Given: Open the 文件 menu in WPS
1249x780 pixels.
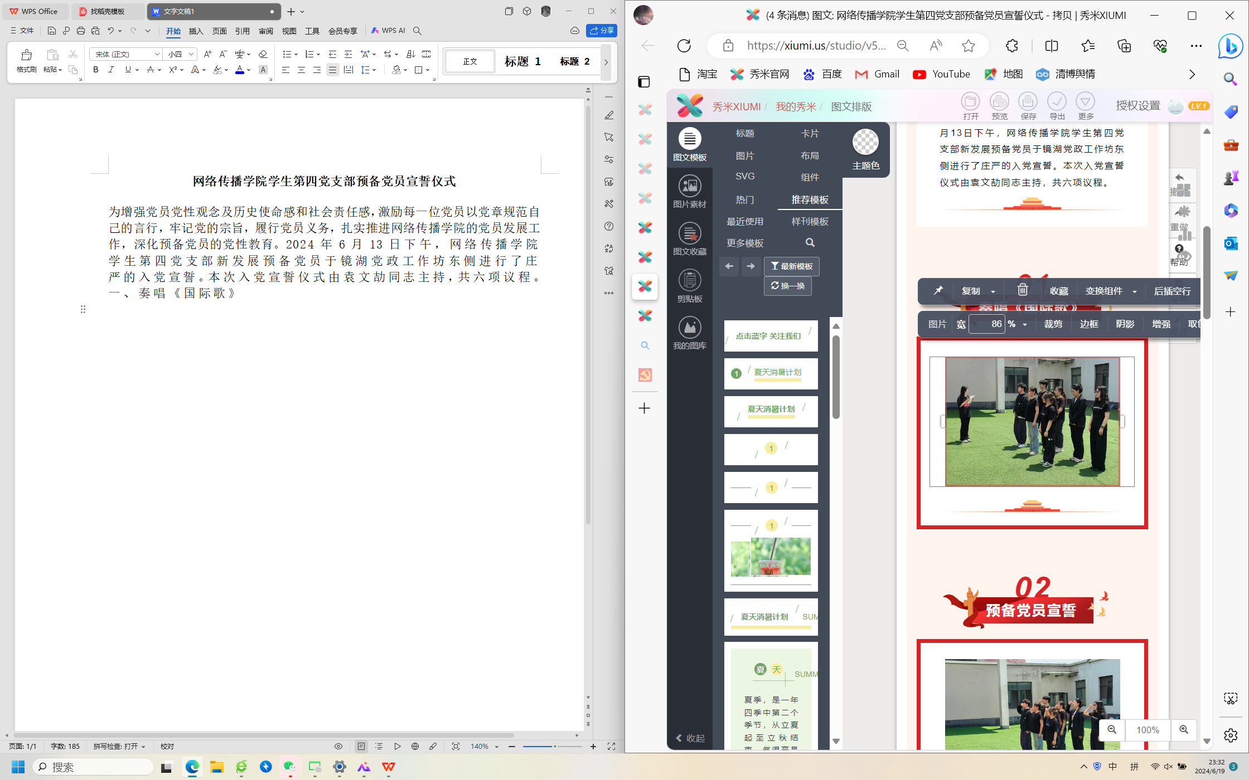Looking at the screenshot, I should 22,31.
